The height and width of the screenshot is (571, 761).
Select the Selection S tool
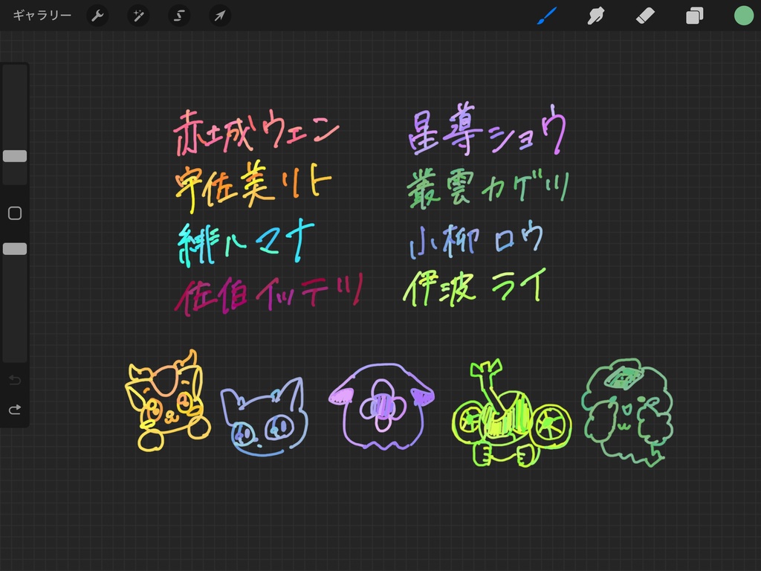tap(179, 16)
